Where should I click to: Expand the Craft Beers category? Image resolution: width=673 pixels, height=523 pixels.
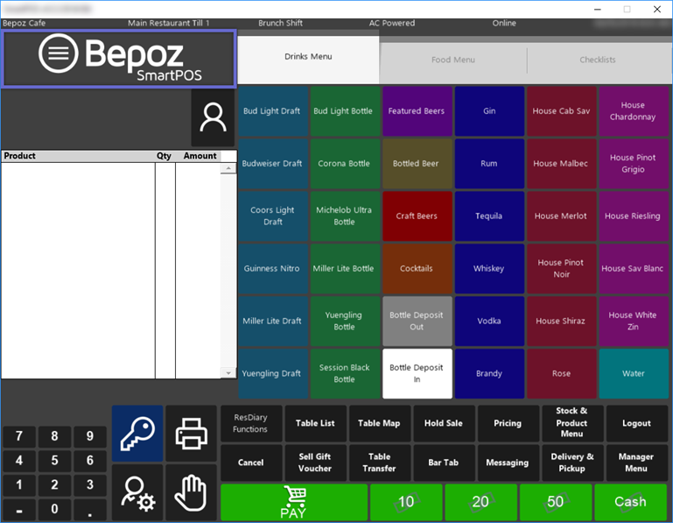pyautogui.click(x=417, y=216)
